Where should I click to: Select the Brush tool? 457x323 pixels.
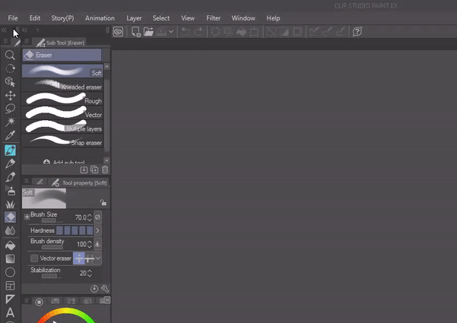(x=10, y=177)
